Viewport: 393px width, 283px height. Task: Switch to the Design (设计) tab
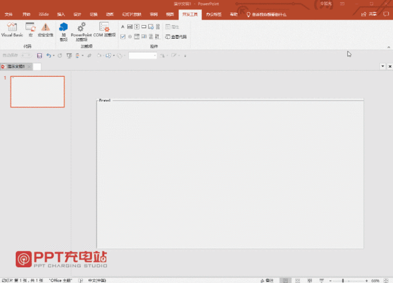[77, 15]
